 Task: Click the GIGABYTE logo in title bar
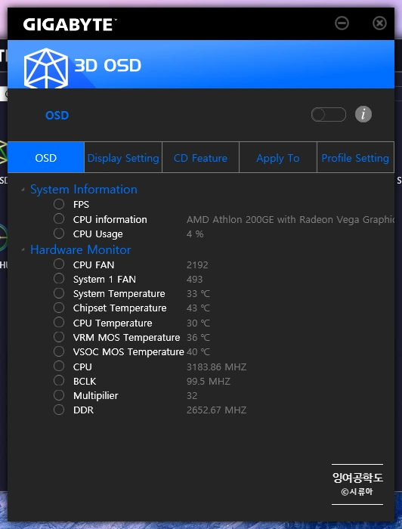70,25
